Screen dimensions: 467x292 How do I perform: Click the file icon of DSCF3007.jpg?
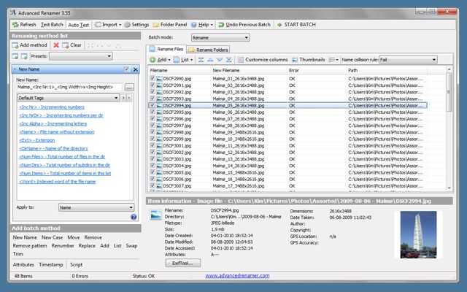(159, 186)
